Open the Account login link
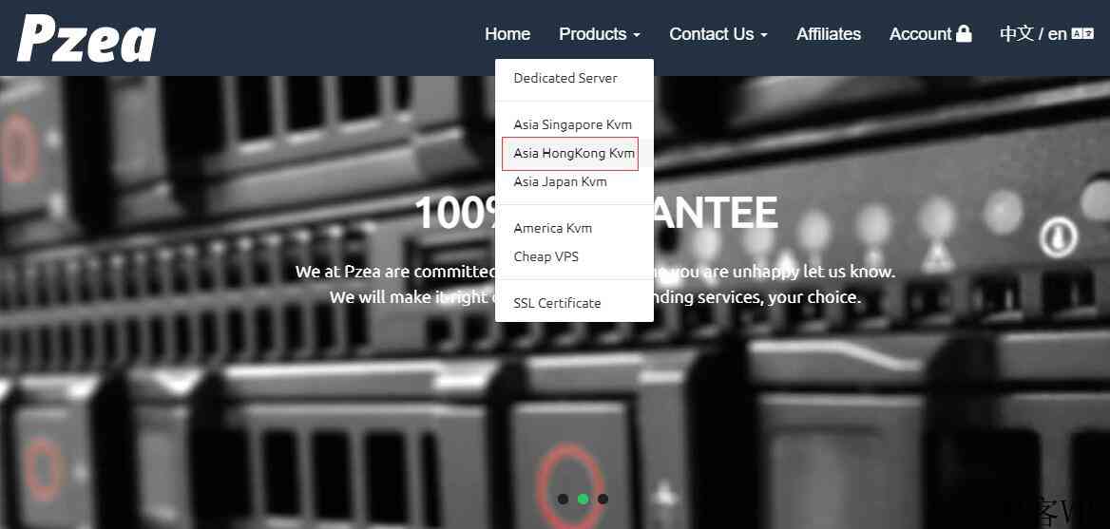 pos(920,34)
